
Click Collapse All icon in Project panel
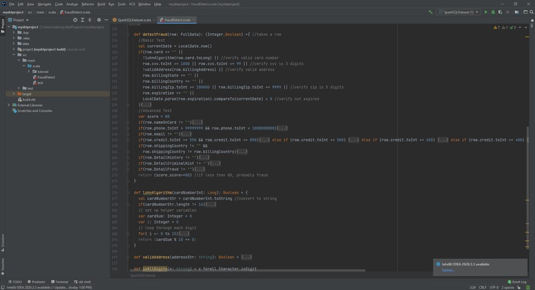click(90, 20)
